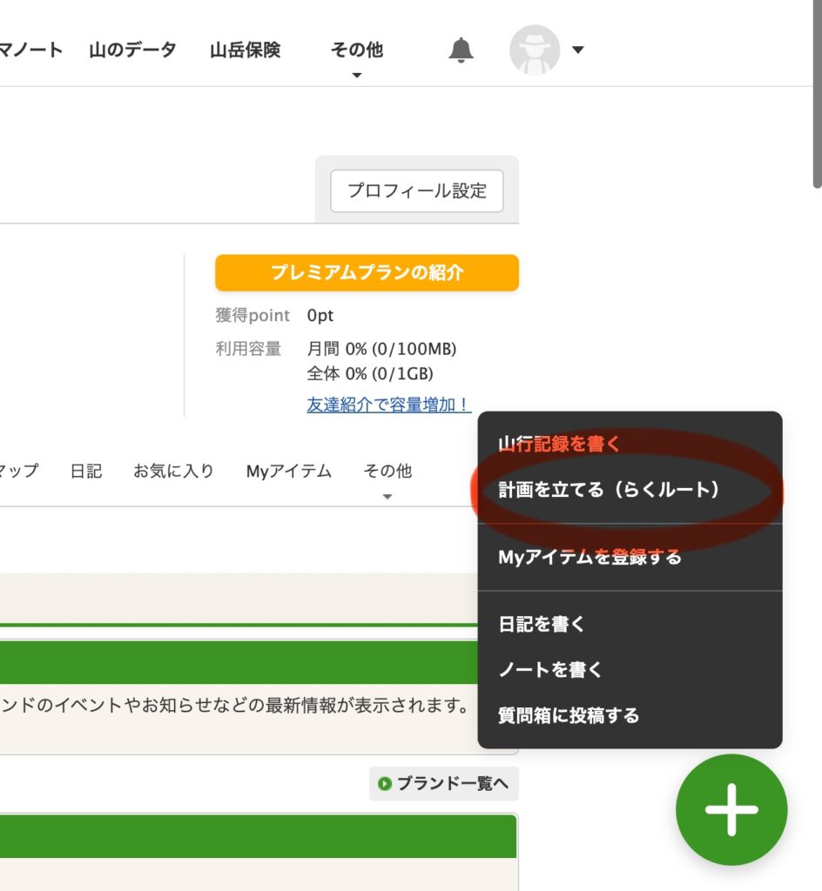822x891 pixels.
Task: Open その他 in the top navigation
Action: pyautogui.click(x=357, y=50)
